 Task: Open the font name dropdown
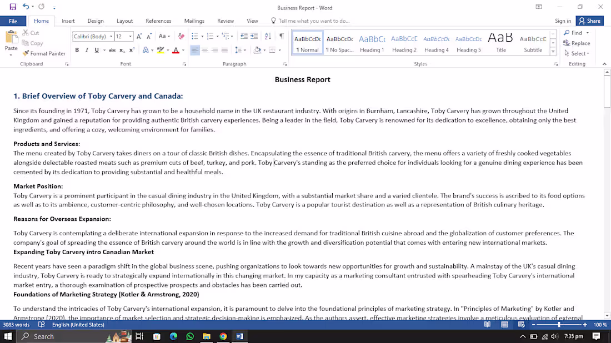click(x=111, y=36)
